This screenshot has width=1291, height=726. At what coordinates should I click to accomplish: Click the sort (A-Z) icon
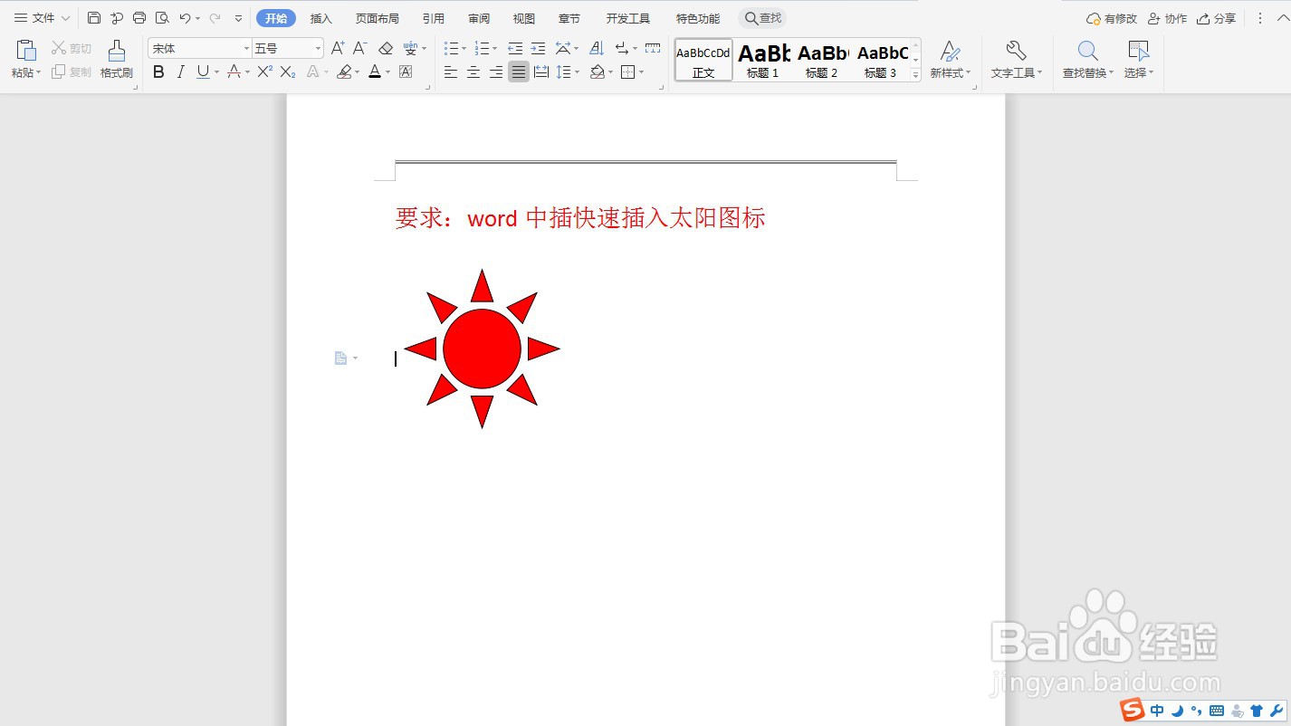click(x=596, y=48)
